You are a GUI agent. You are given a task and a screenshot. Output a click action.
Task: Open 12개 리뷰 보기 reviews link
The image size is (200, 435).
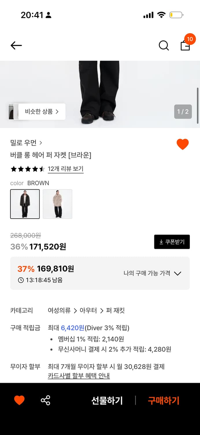[66, 169]
